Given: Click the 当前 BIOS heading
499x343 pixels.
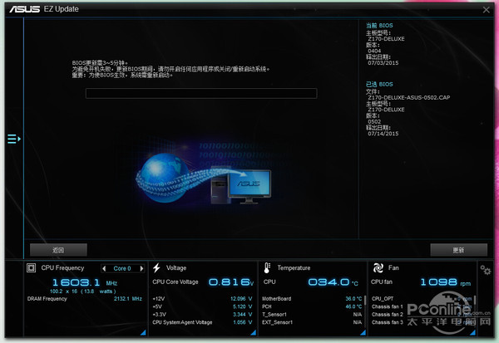Looking at the screenshot, I should pyautogui.click(x=379, y=26).
